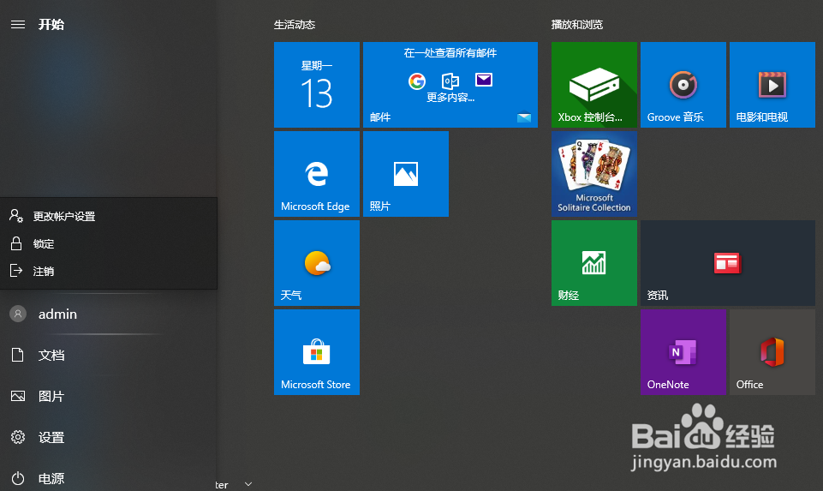Open the 邮件 mail tile
The width and height of the screenshot is (823, 491).
coord(450,85)
